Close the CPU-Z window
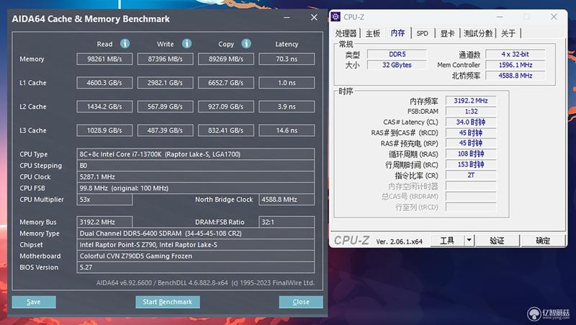The width and height of the screenshot is (576, 325). pos(554,17)
